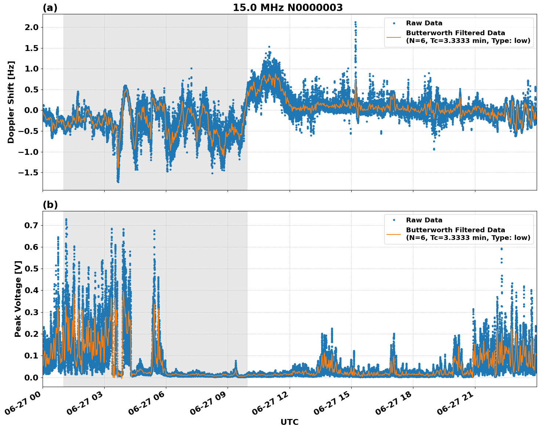Screen dimensions: 540x430
Task: Select the plot title "15.0 MHz N0000003"
Action: click(x=287, y=8)
